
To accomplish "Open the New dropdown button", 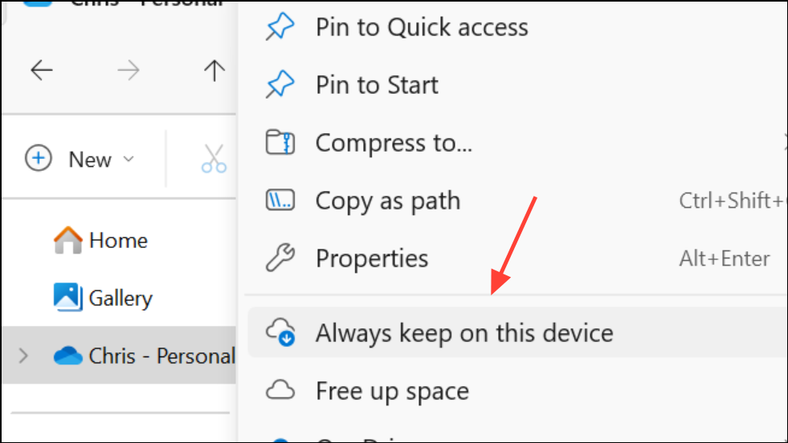I will (80, 159).
